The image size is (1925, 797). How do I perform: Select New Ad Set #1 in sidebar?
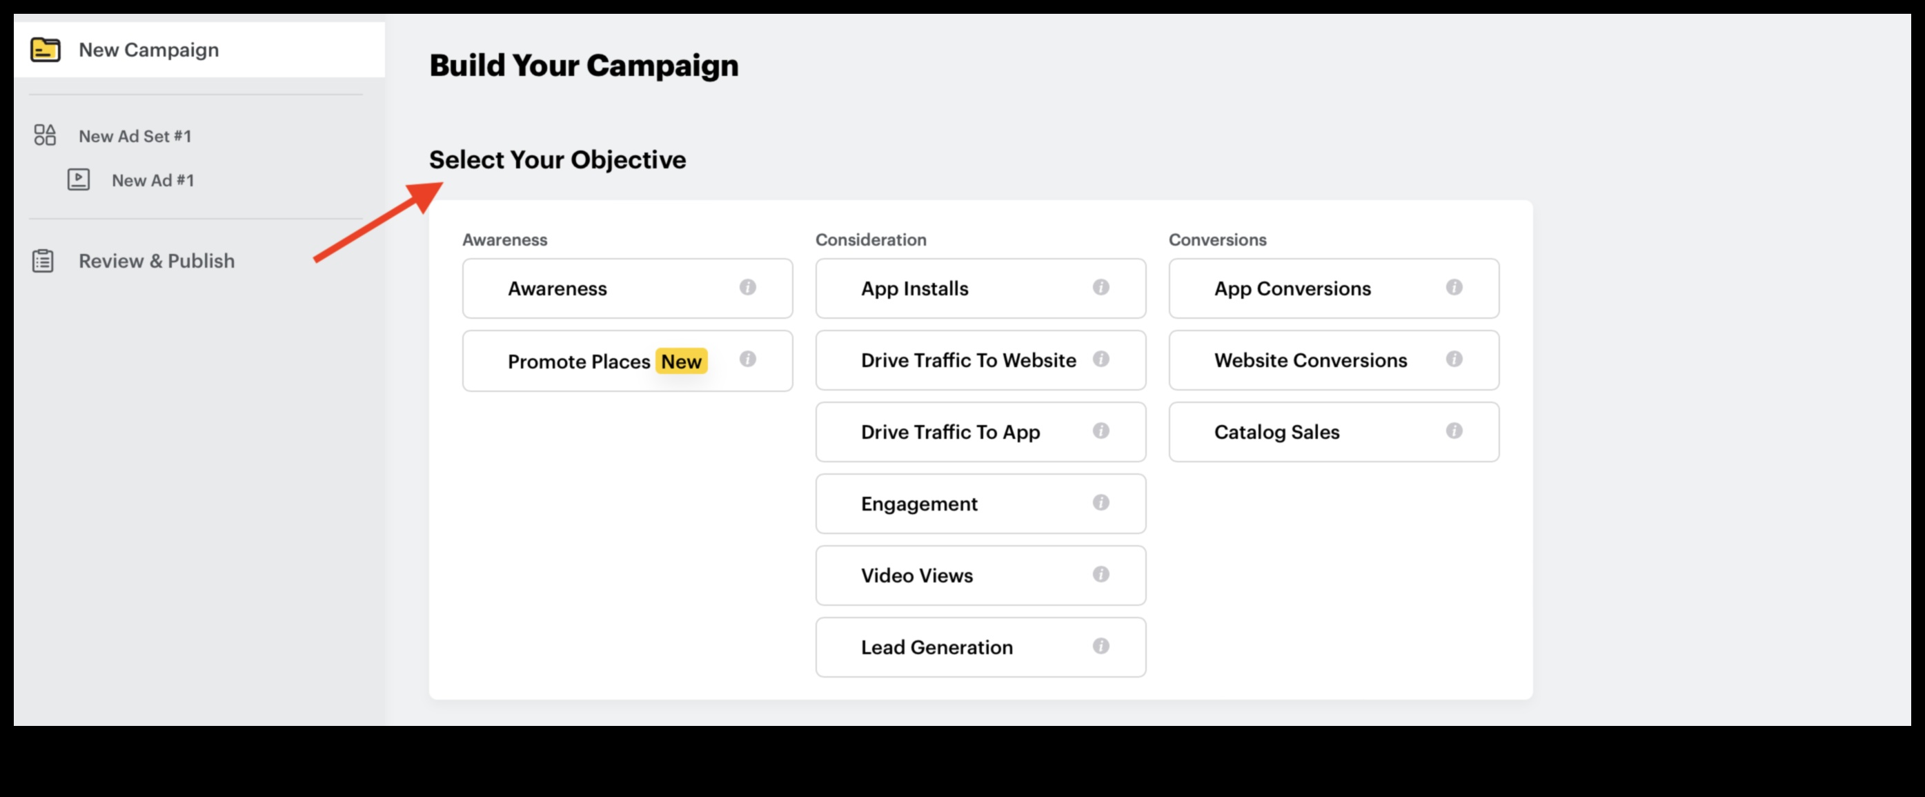[x=135, y=136]
